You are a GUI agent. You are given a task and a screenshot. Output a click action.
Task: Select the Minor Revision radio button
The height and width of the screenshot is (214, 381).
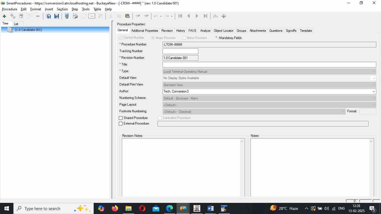click(x=184, y=38)
